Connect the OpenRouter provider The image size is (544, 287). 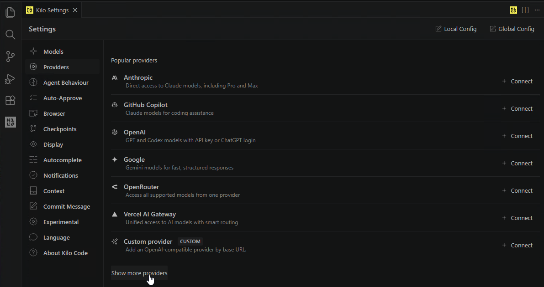517,191
